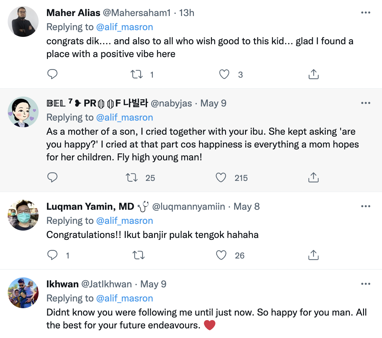This screenshot has height=338, width=382.
Task: Open more options on Ikhwan's tweet
Action: point(366,284)
